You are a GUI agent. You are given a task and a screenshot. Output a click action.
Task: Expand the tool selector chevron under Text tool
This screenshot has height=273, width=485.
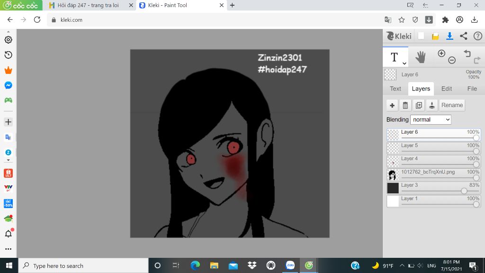[x=404, y=64]
